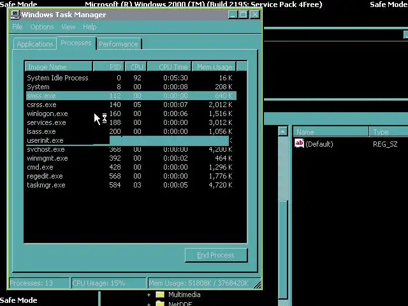Image resolution: width=408 pixels, height=306 pixels.
Task: Select the svchost.exe process
Action: pos(130,149)
